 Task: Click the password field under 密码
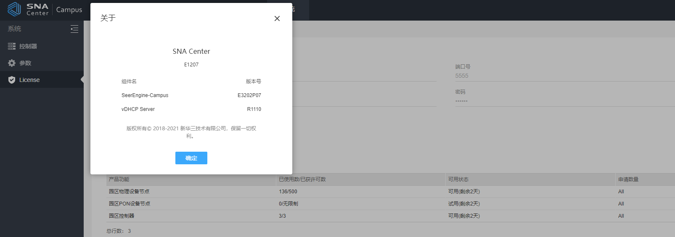[x=565, y=101]
